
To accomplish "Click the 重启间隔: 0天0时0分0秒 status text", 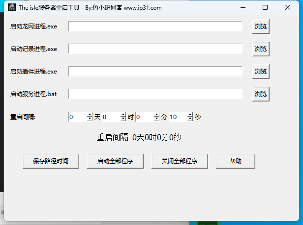I will (x=139, y=137).
